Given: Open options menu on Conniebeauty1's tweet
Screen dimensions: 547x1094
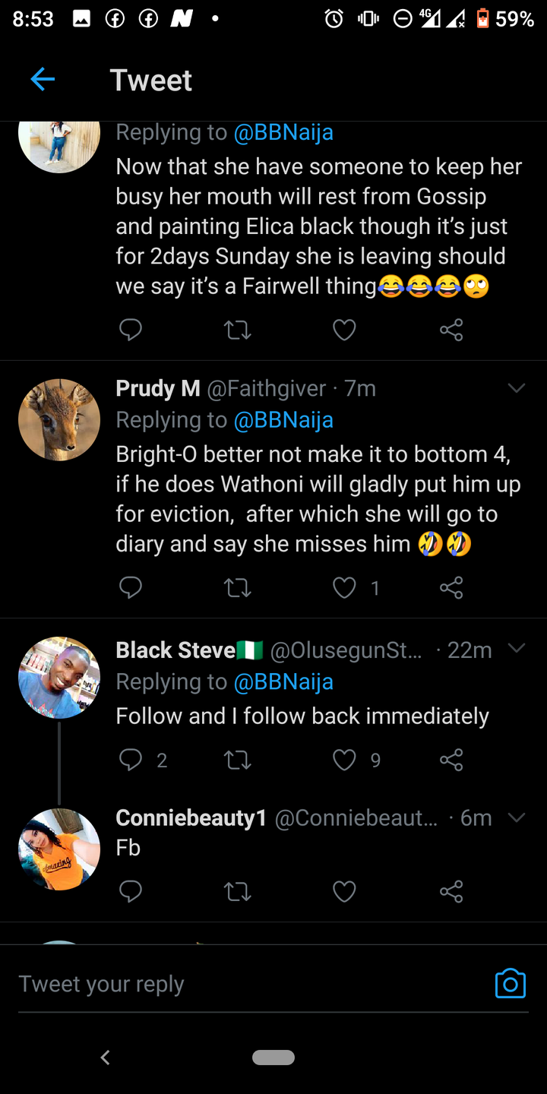Looking at the screenshot, I should [517, 817].
